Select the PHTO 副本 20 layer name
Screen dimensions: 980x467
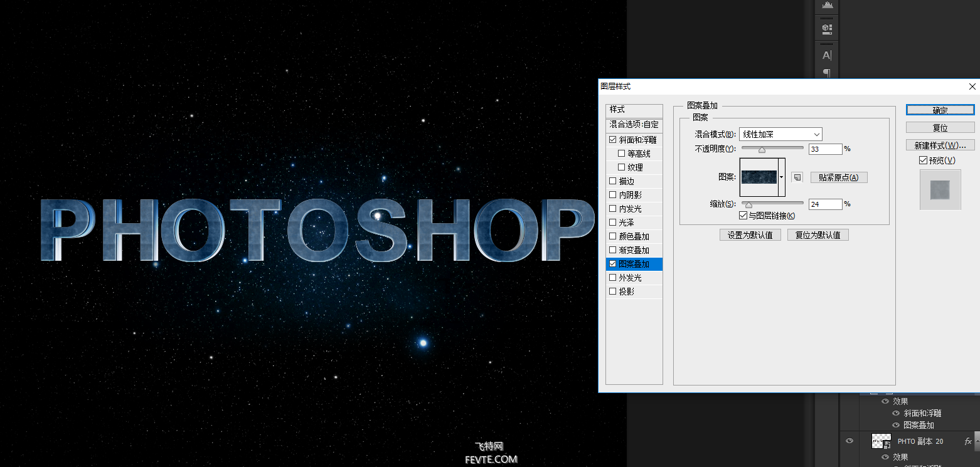920,441
